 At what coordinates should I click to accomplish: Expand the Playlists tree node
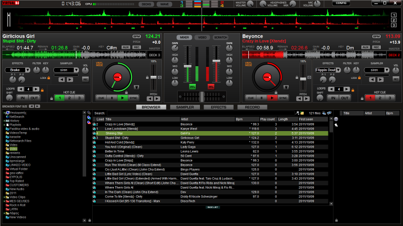pos(5,125)
